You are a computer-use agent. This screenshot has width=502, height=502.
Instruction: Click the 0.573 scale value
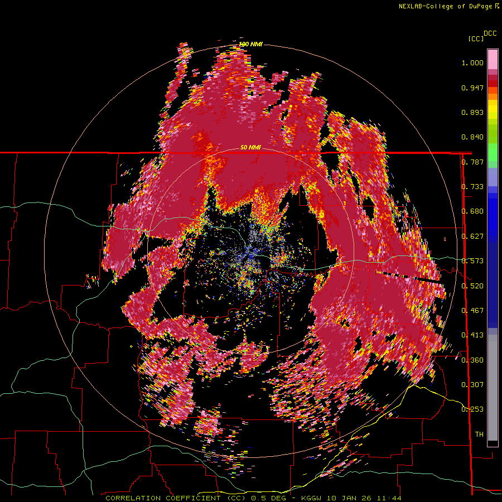pyautogui.click(x=472, y=261)
